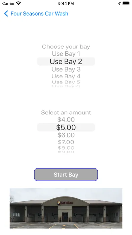132x235 pixels.
Task: Select Use Bay 1 in picker
Action: [66, 54]
